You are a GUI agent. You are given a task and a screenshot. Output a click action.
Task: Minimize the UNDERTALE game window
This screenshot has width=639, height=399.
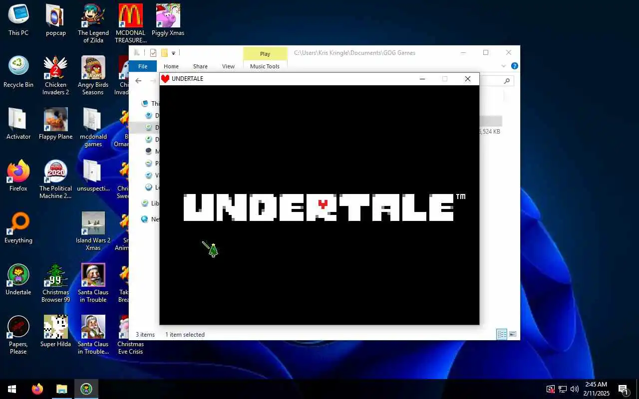422,79
